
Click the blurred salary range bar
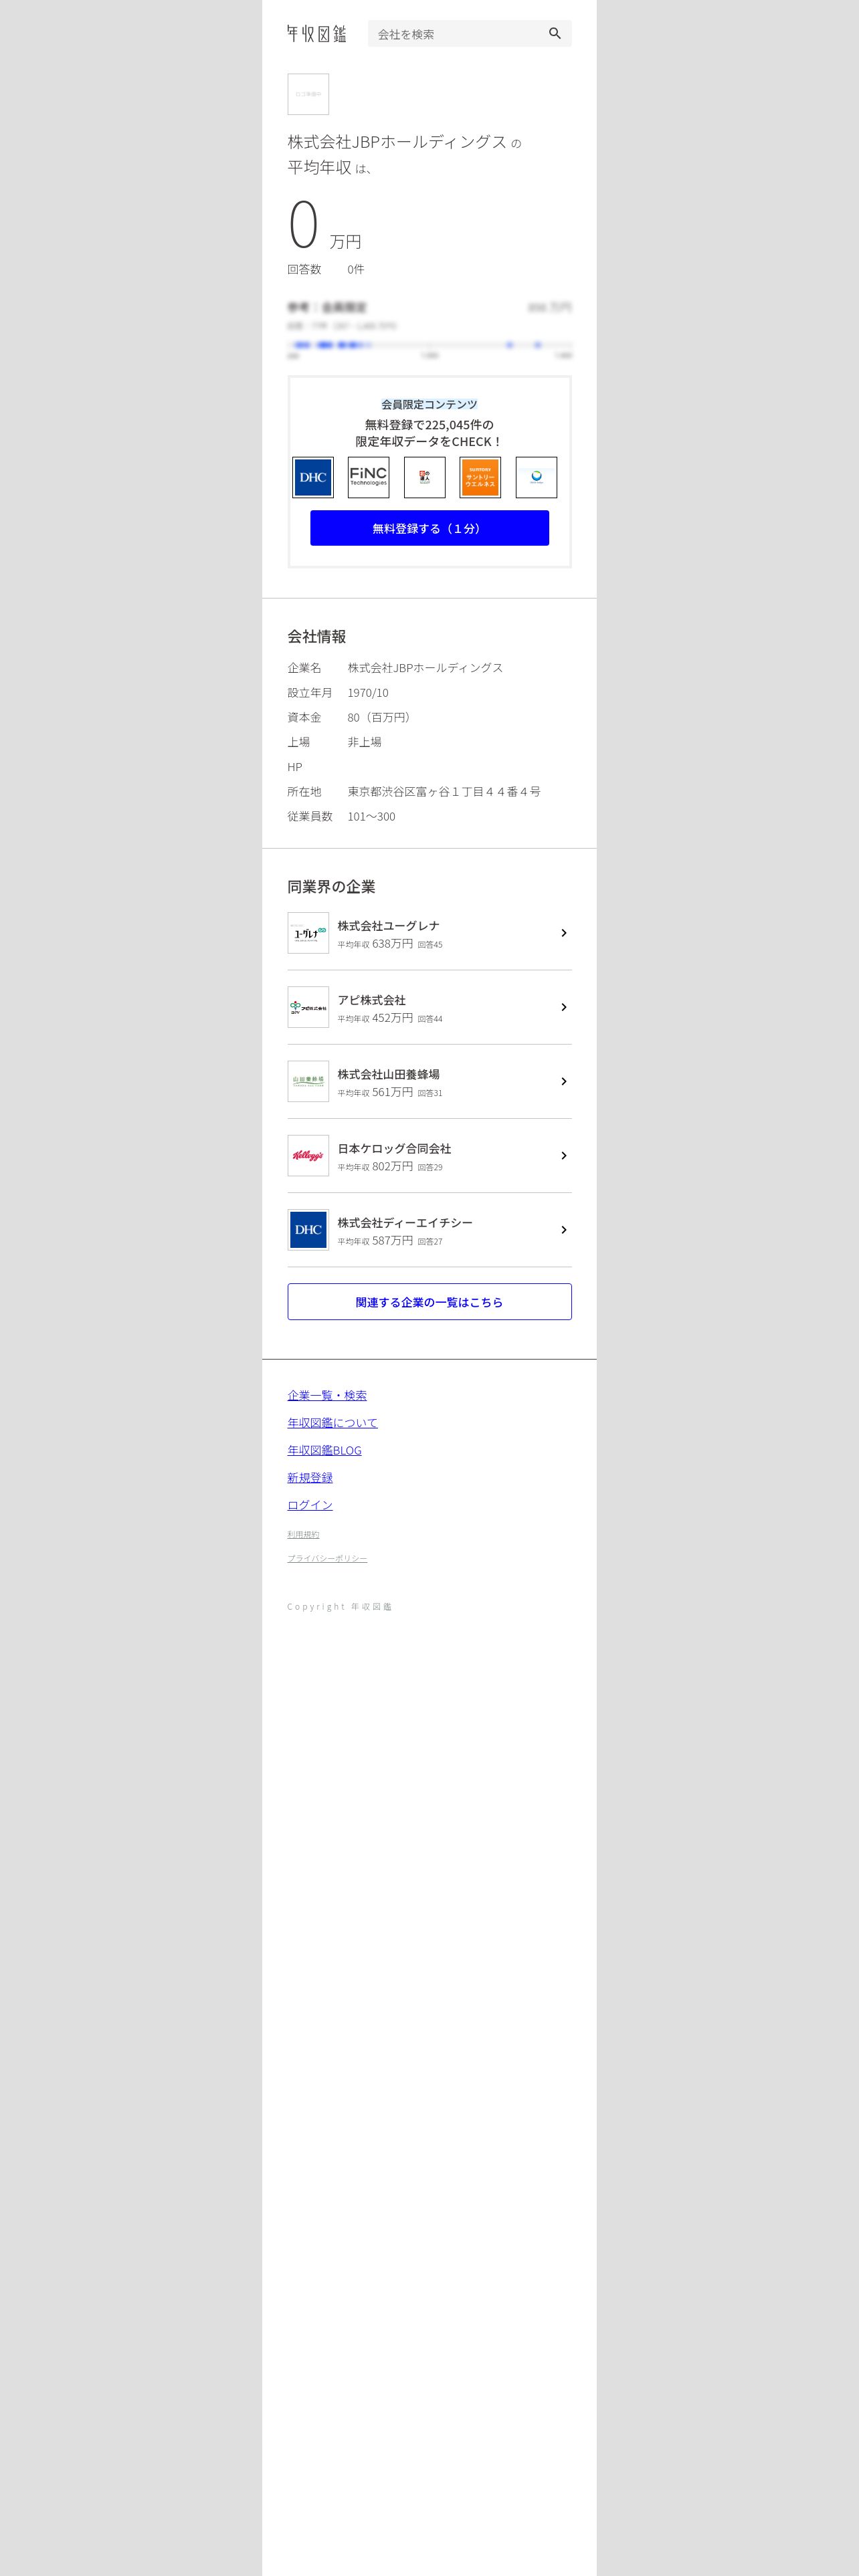[x=429, y=345]
